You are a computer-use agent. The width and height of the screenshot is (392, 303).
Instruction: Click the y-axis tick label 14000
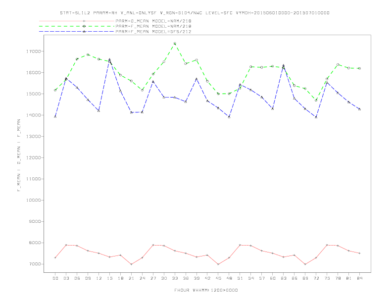tap(34, 115)
